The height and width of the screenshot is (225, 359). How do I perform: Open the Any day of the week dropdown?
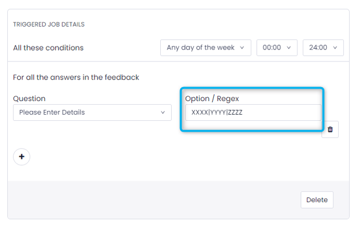coord(206,48)
